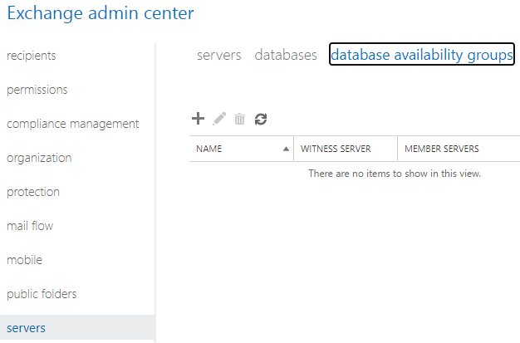Click the pencil edit icon
This screenshot has width=520, height=343.
point(219,119)
